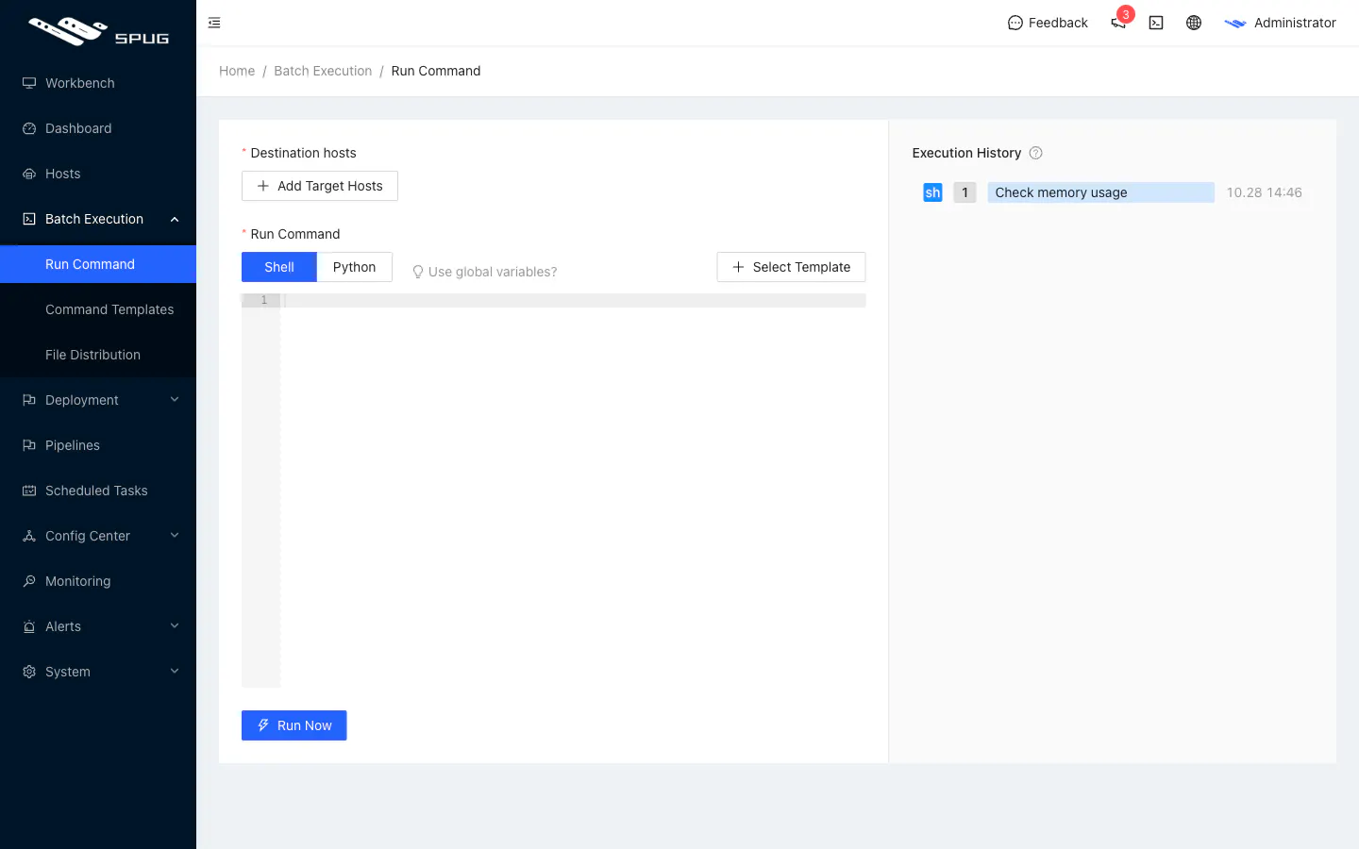Click the Hosts cloud server icon
The height and width of the screenshot is (849, 1359).
point(29,174)
